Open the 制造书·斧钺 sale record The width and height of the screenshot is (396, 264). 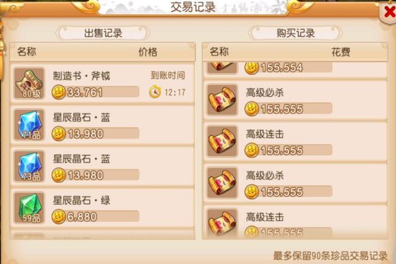103,83
